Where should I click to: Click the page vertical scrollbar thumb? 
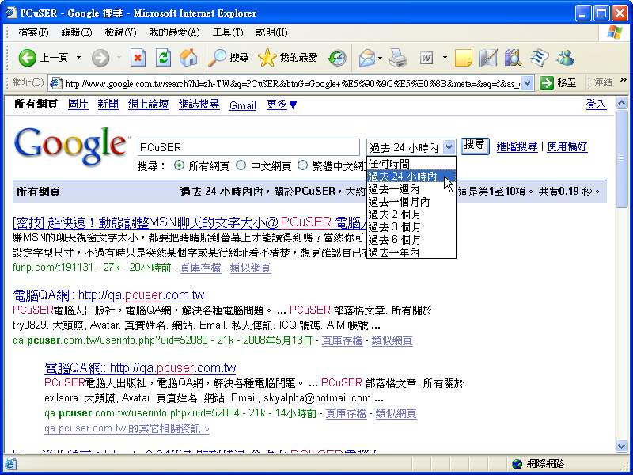(622, 158)
